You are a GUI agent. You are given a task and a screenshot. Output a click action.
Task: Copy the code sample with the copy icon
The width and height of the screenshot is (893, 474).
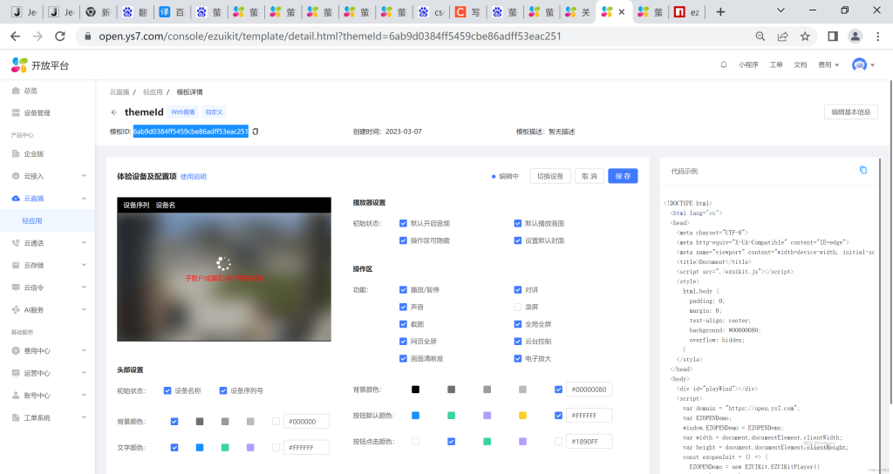[862, 170]
